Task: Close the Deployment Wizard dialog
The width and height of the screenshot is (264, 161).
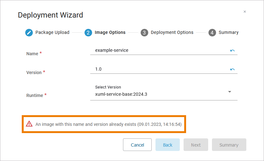Action: click(x=245, y=12)
